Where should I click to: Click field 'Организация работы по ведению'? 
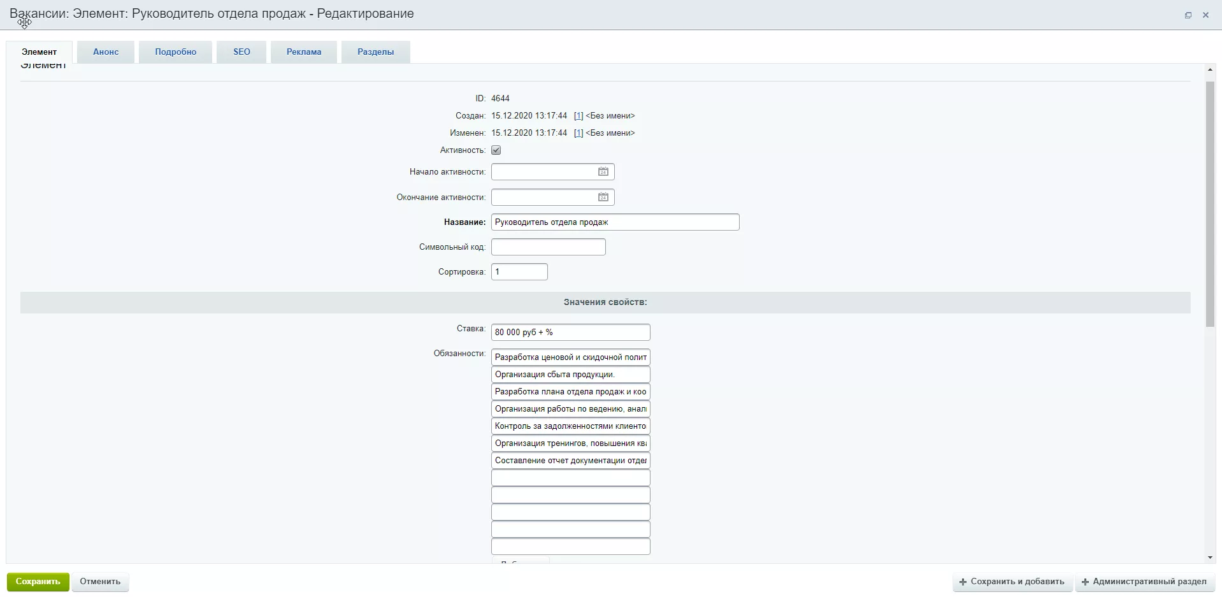(571, 409)
